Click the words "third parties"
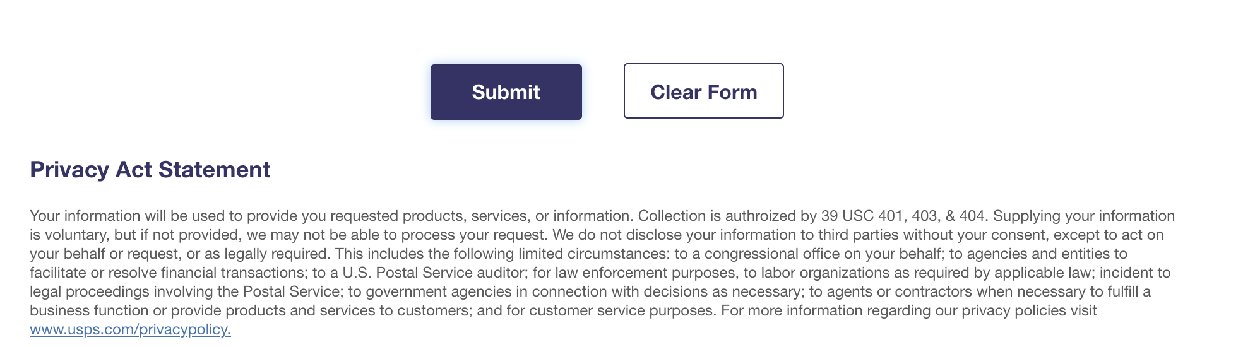Viewport: 1255px width, 347px height. click(859, 235)
